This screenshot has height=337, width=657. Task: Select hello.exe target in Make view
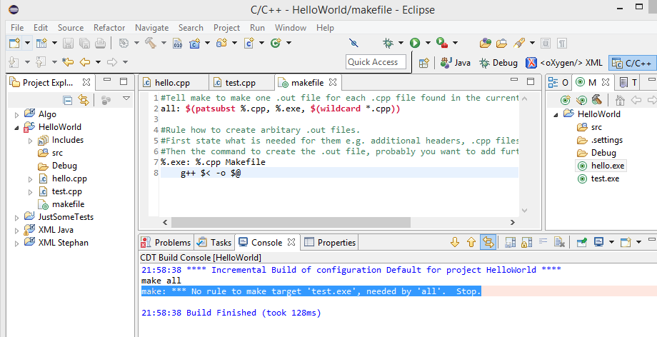(601, 166)
